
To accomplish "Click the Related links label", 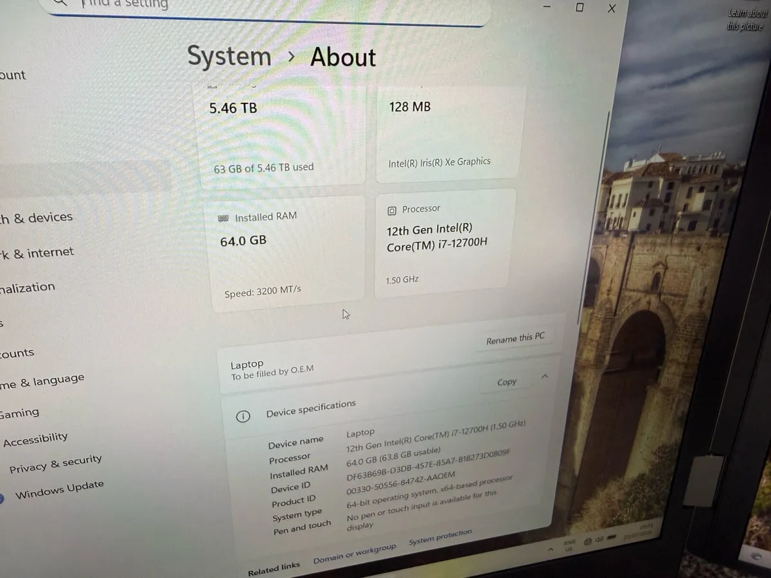I will point(274,568).
